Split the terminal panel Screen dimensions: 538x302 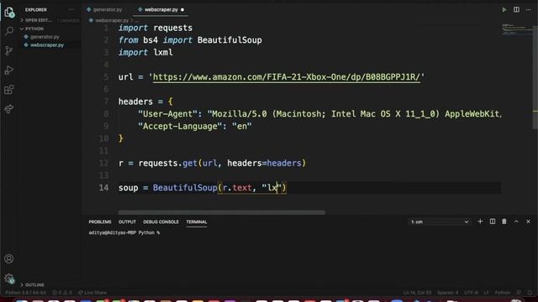[493, 221]
